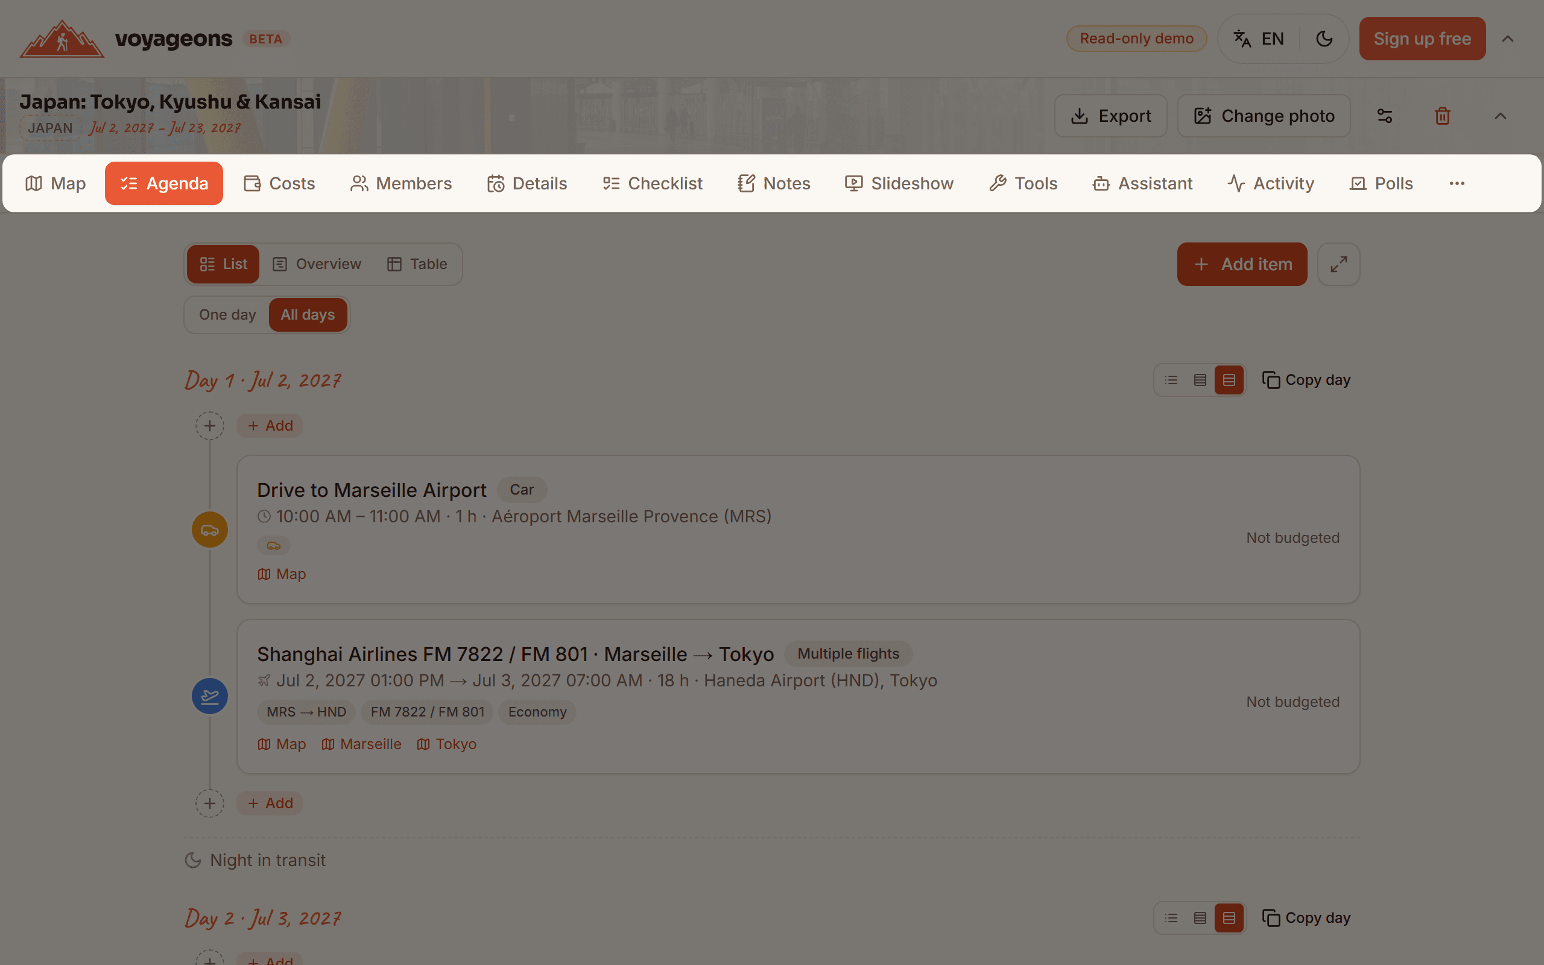Viewport: 1544px width, 965px height.
Task: Open the Marseille map link
Action: click(x=362, y=744)
